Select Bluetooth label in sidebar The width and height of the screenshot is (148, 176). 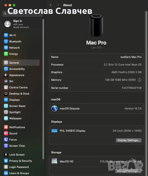pos(15,41)
